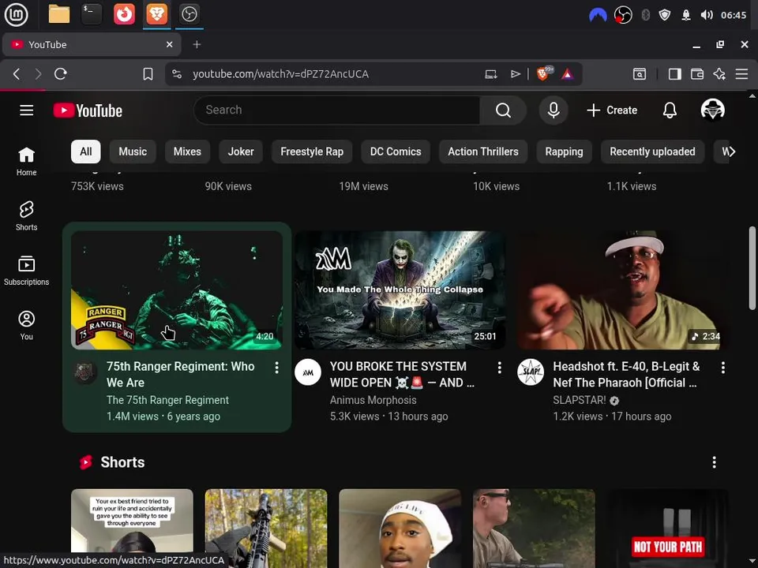Open options for YOU BROKE THE SYSTEM video
This screenshot has height=568, width=758.
(499, 368)
